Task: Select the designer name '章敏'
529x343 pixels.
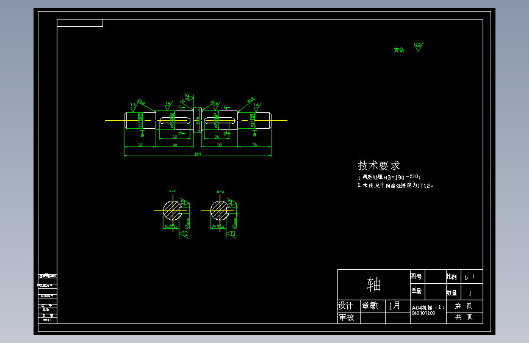Action: coord(370,306)
